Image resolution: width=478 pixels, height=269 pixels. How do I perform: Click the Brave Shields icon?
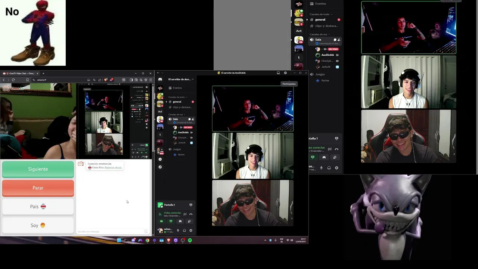106,80
